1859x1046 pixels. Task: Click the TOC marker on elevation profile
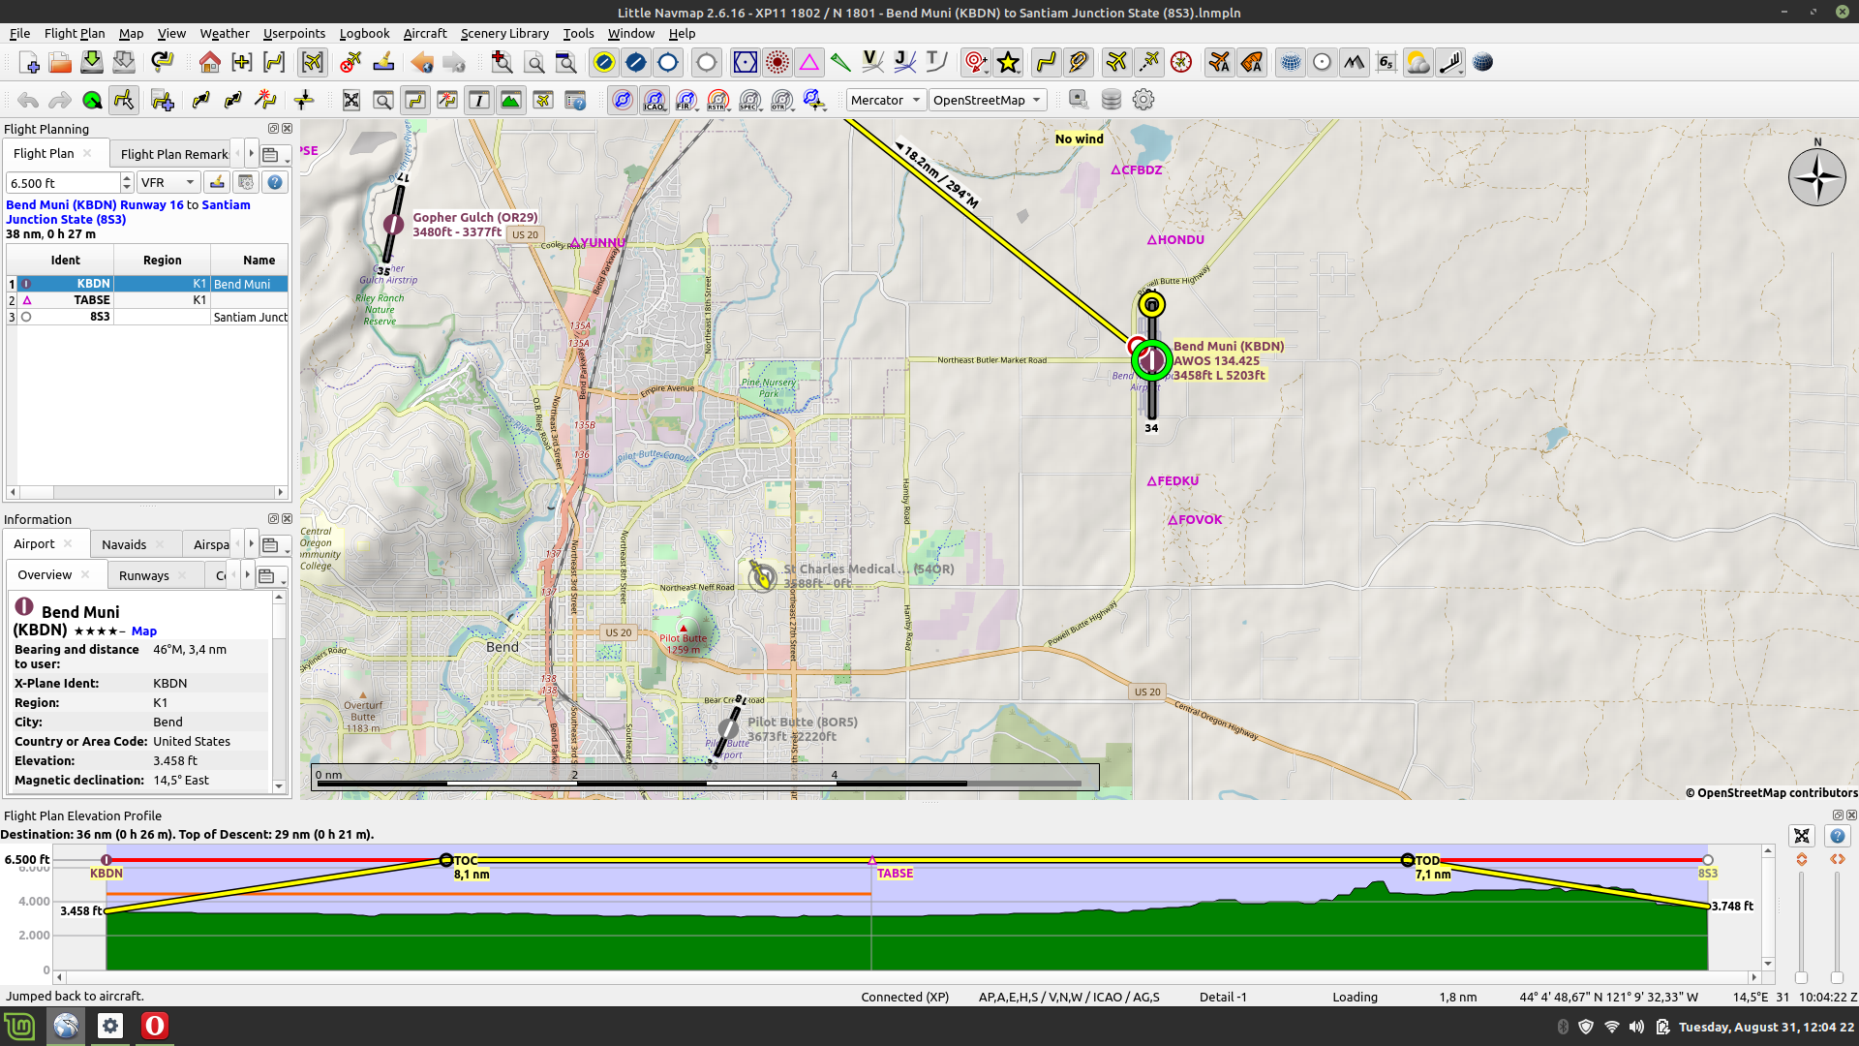(x=446, y=860)
